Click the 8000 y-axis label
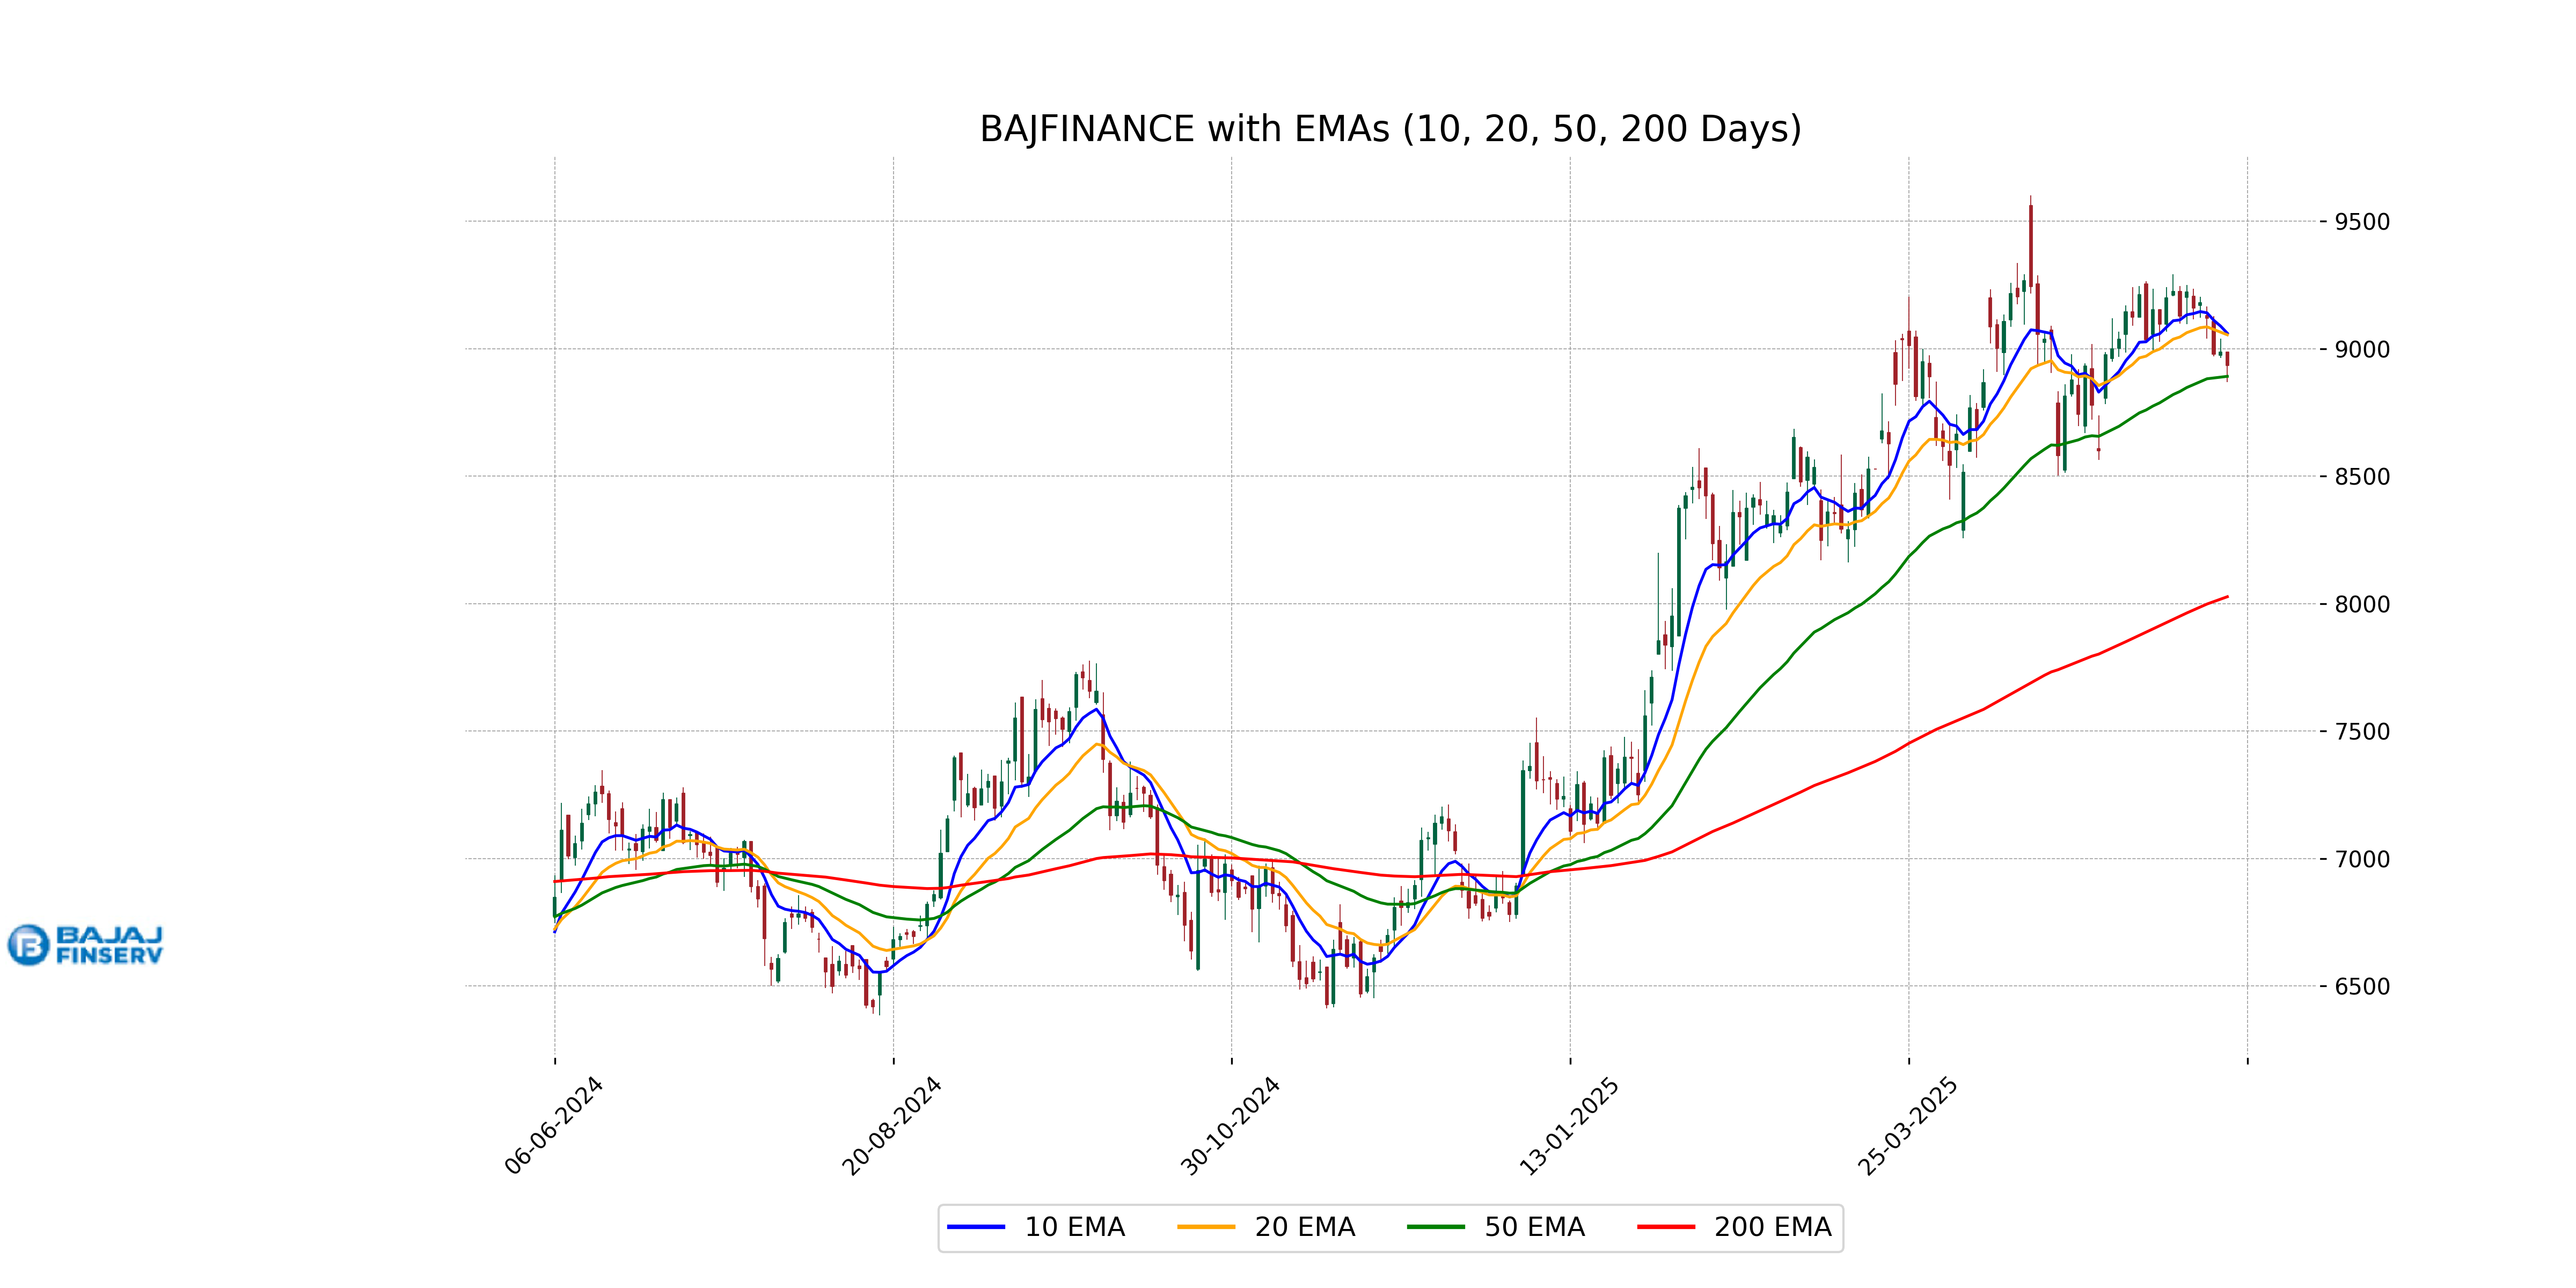 click(x=2362, y=604)
